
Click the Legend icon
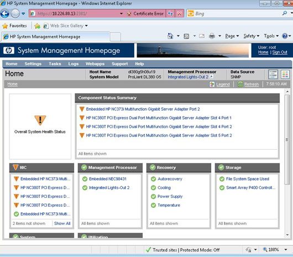pyautogui.click(x=212, y=84)
